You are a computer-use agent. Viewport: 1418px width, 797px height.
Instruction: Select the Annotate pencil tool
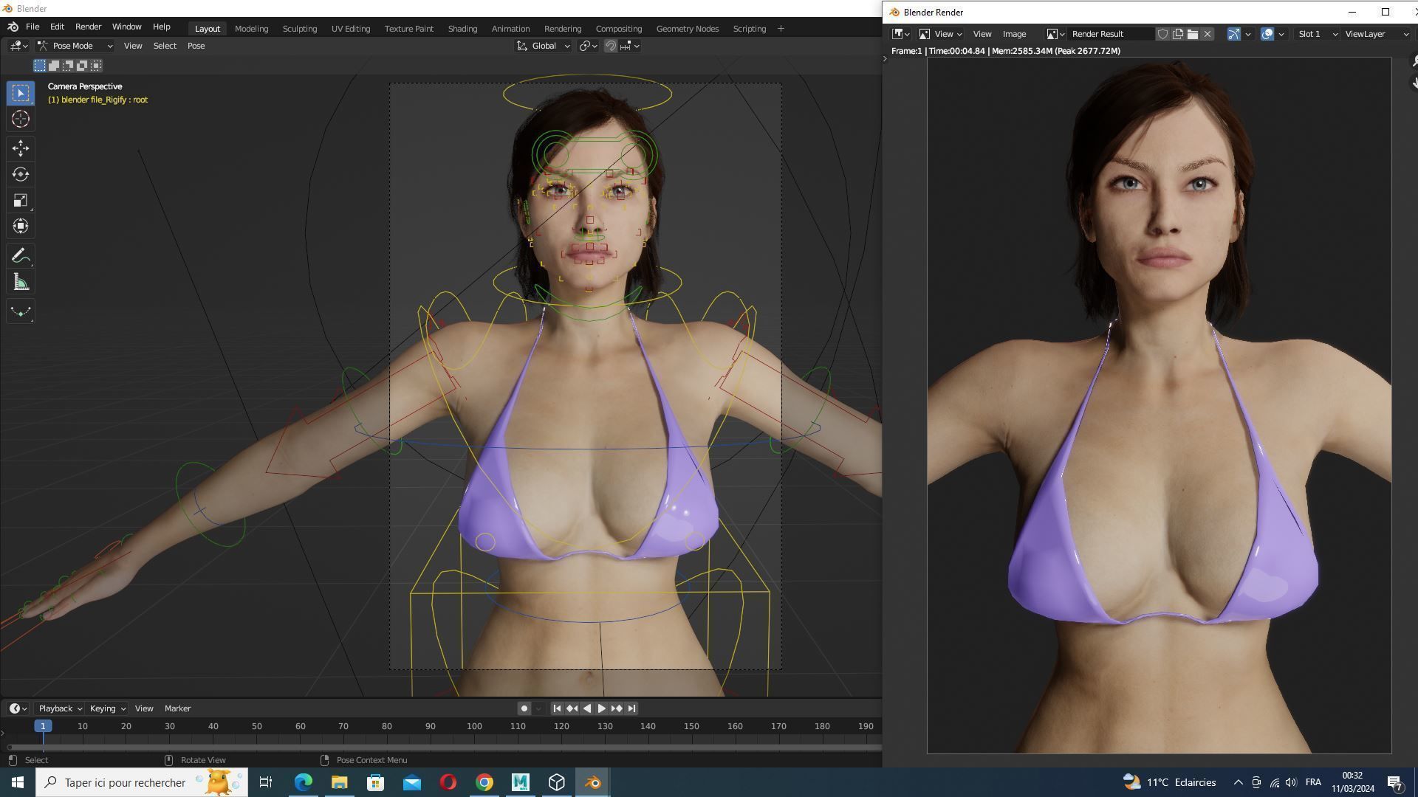click(20, 256)
